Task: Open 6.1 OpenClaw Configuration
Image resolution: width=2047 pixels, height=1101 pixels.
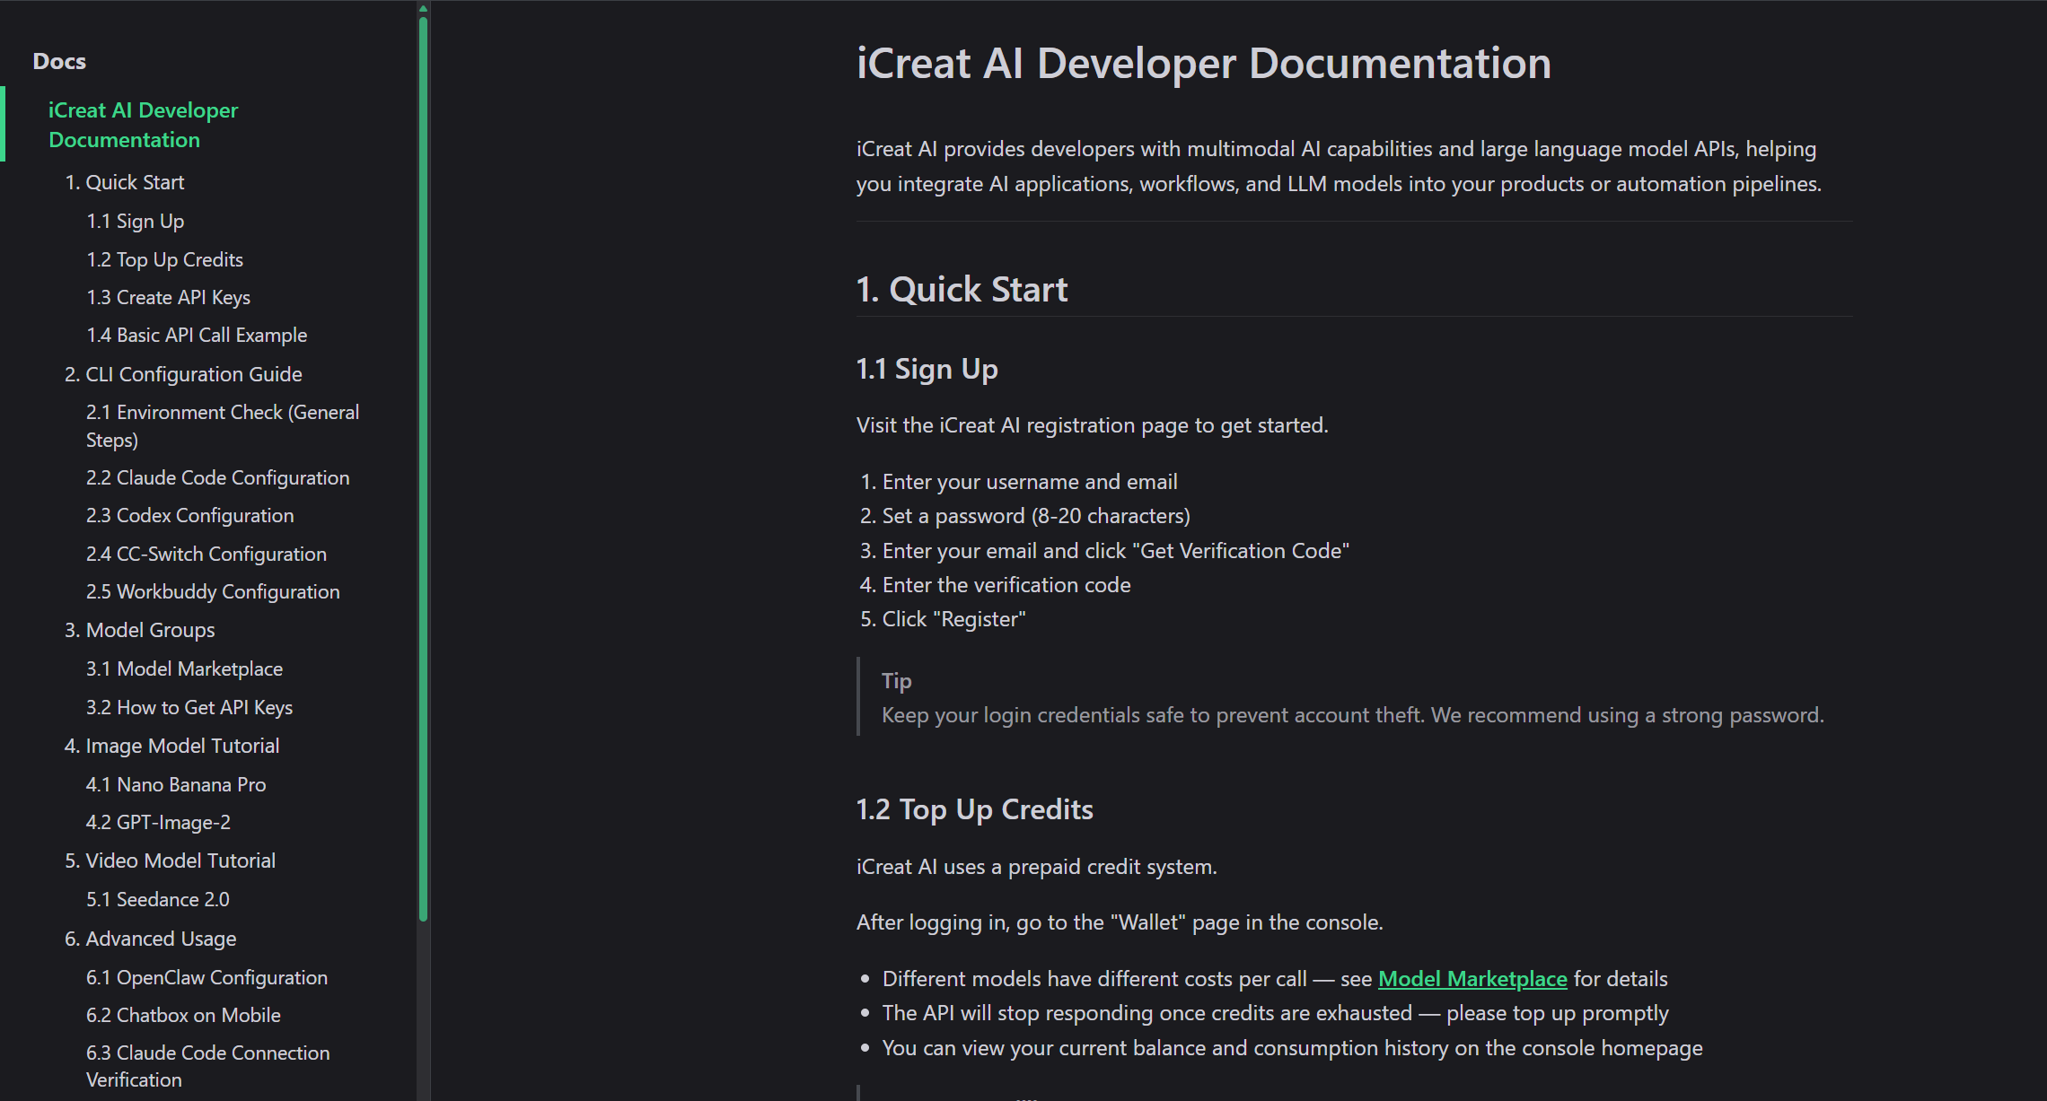Action: pos(206,977)
